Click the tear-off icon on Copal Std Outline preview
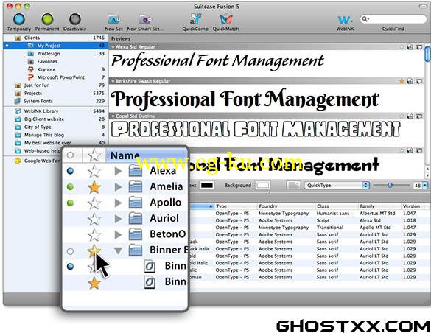This screenshot has width=431, height=333. pyautogui.click(x=419, y=116)
